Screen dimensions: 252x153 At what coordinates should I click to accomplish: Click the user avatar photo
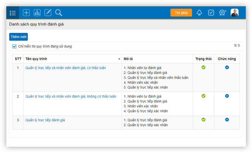point(235,13)
